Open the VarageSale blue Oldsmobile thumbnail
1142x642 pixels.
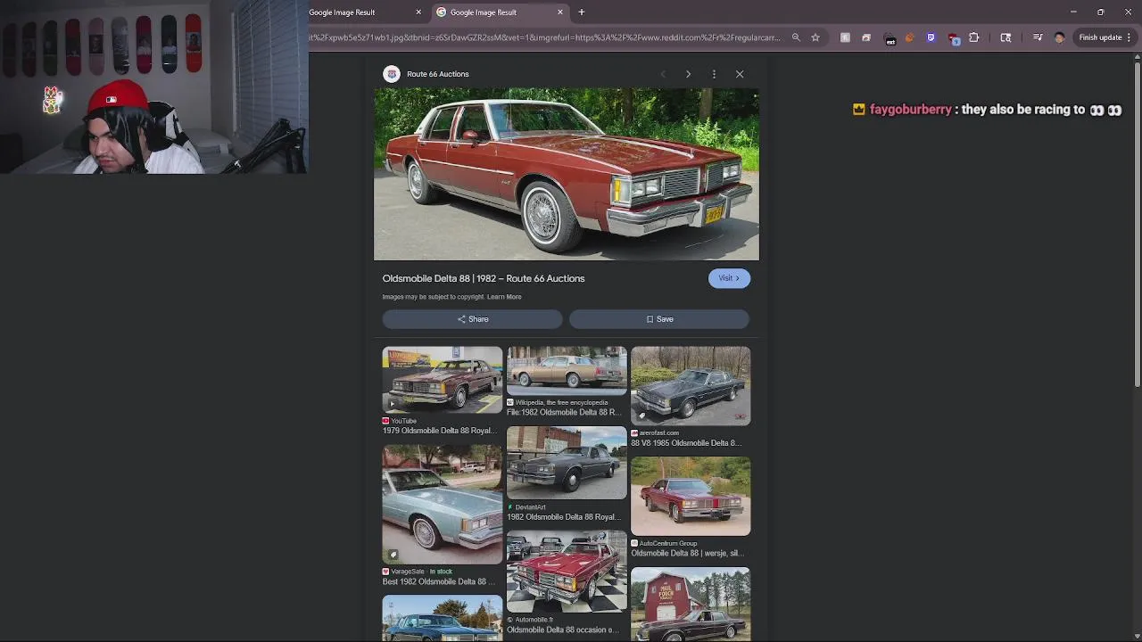443,505
